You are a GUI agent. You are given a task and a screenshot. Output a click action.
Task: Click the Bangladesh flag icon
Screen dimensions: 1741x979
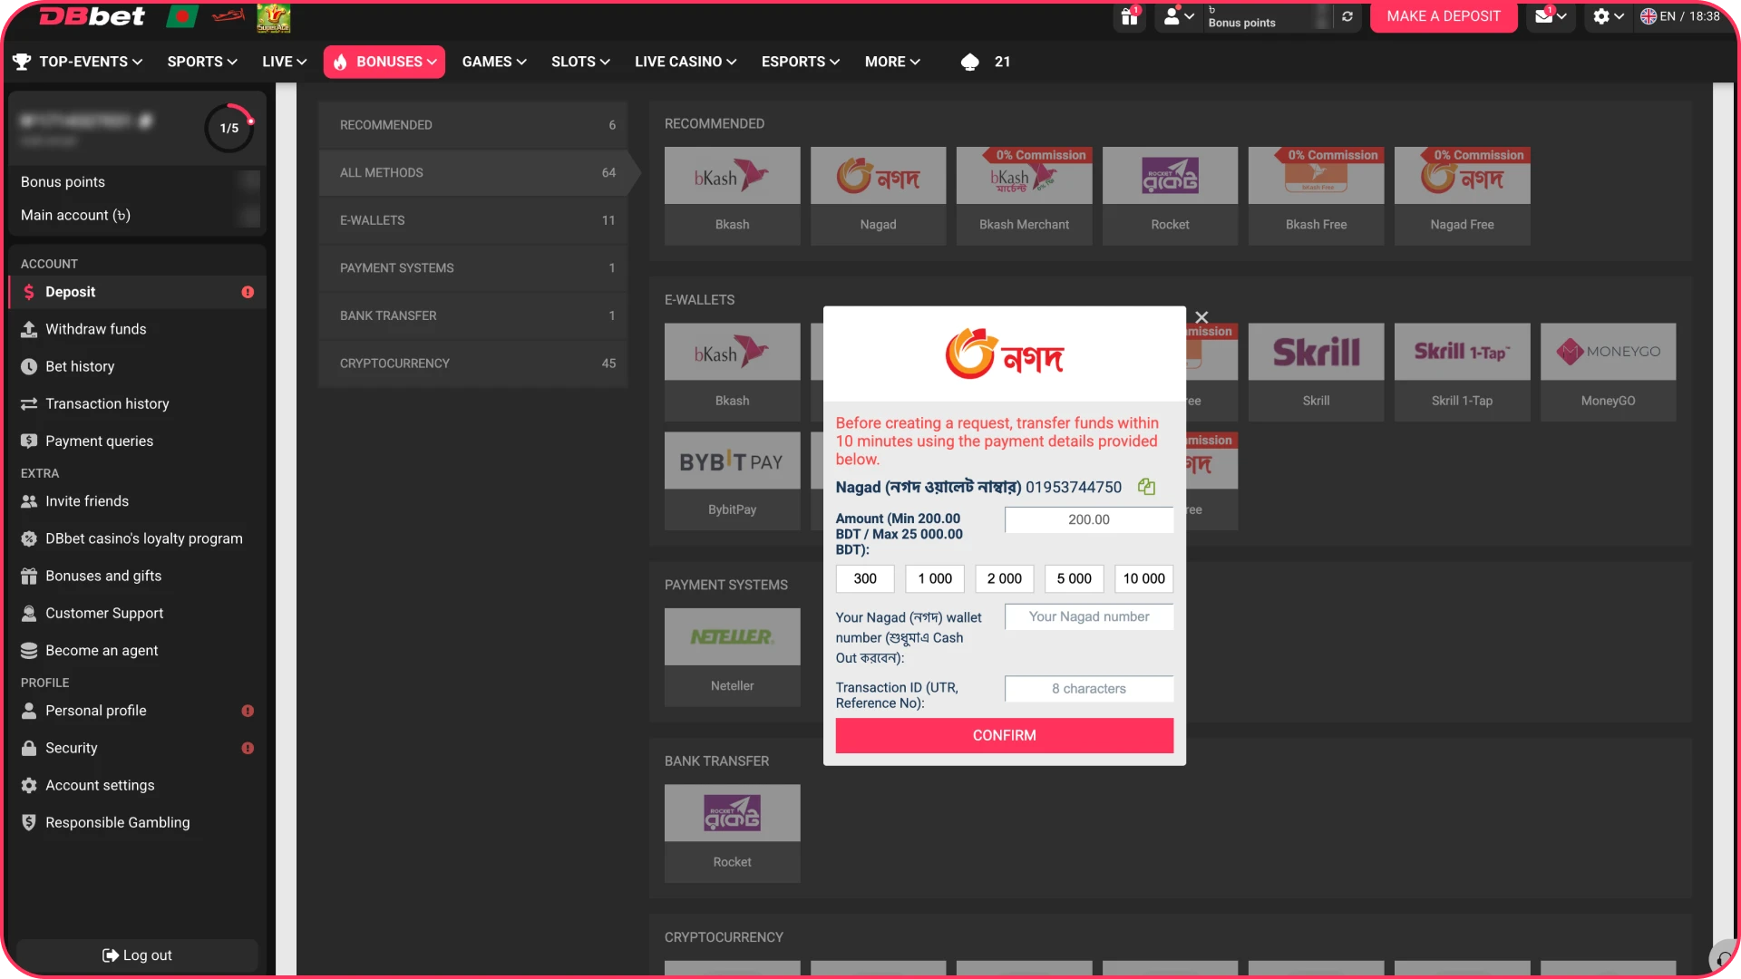(x=182, y=16)
